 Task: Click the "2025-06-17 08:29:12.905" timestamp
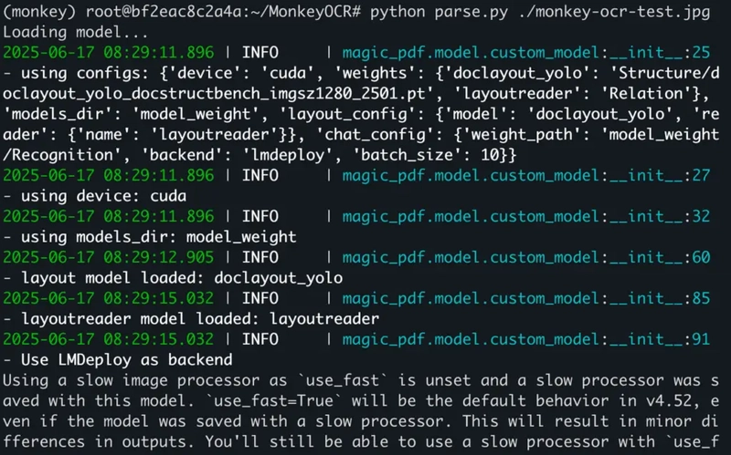pyautogui.click(x=108, y=257)
